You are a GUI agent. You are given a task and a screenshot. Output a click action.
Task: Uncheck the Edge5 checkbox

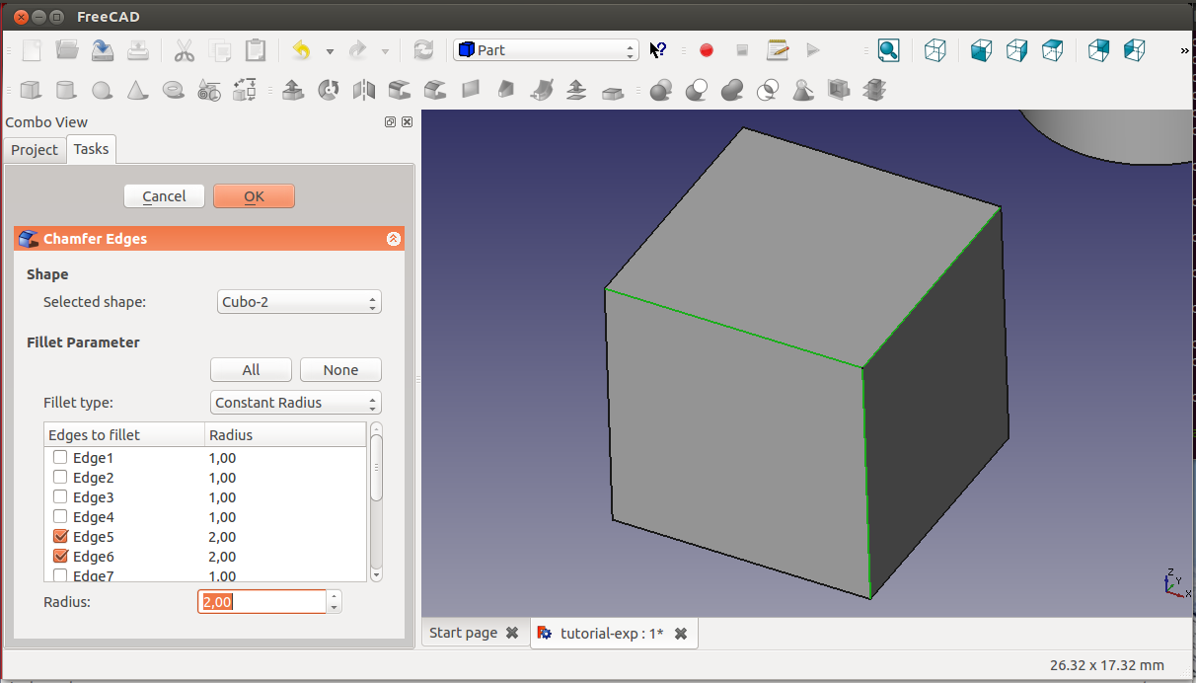(60, 537)
